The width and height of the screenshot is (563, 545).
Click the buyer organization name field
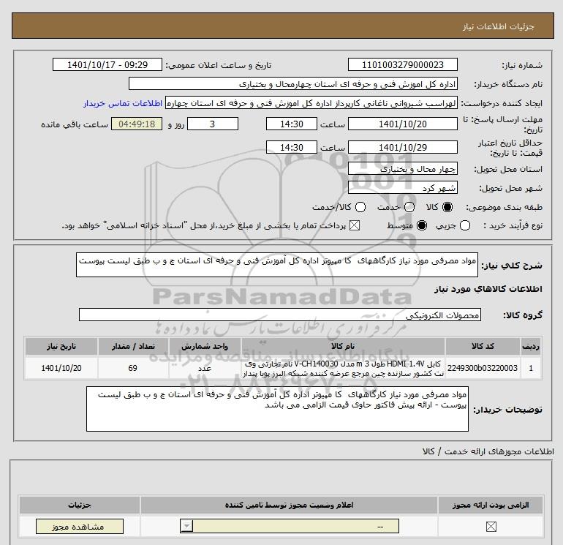(x=293, y=84)
